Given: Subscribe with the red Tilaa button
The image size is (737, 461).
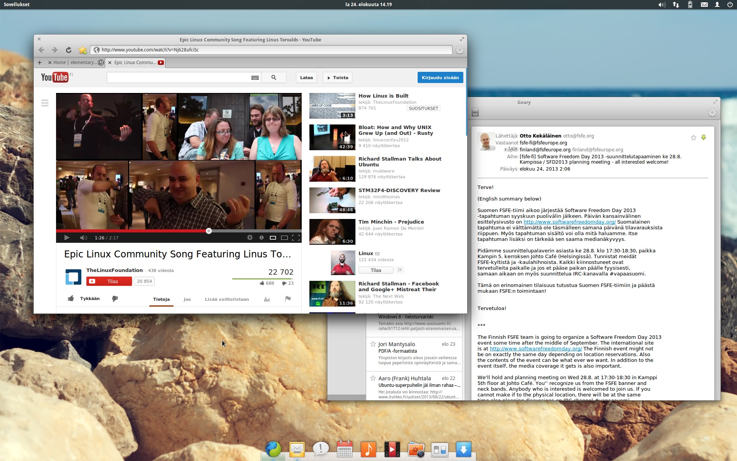Looking at the screenshot, I should [x=109, y=281].
